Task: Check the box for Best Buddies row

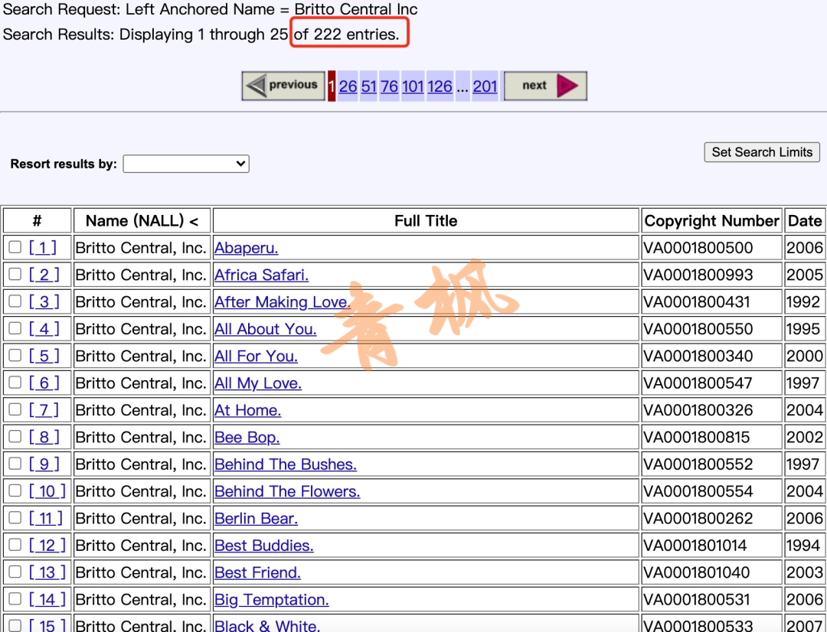Action: 15,544
